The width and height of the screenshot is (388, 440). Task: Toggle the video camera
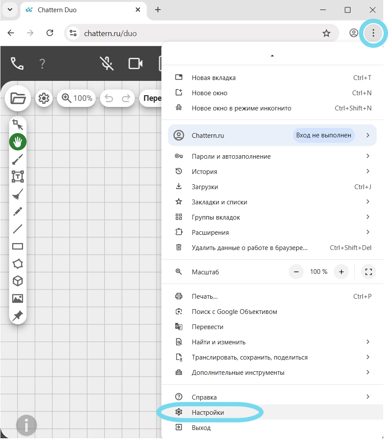pyautogui.click(x=136, y=63)
